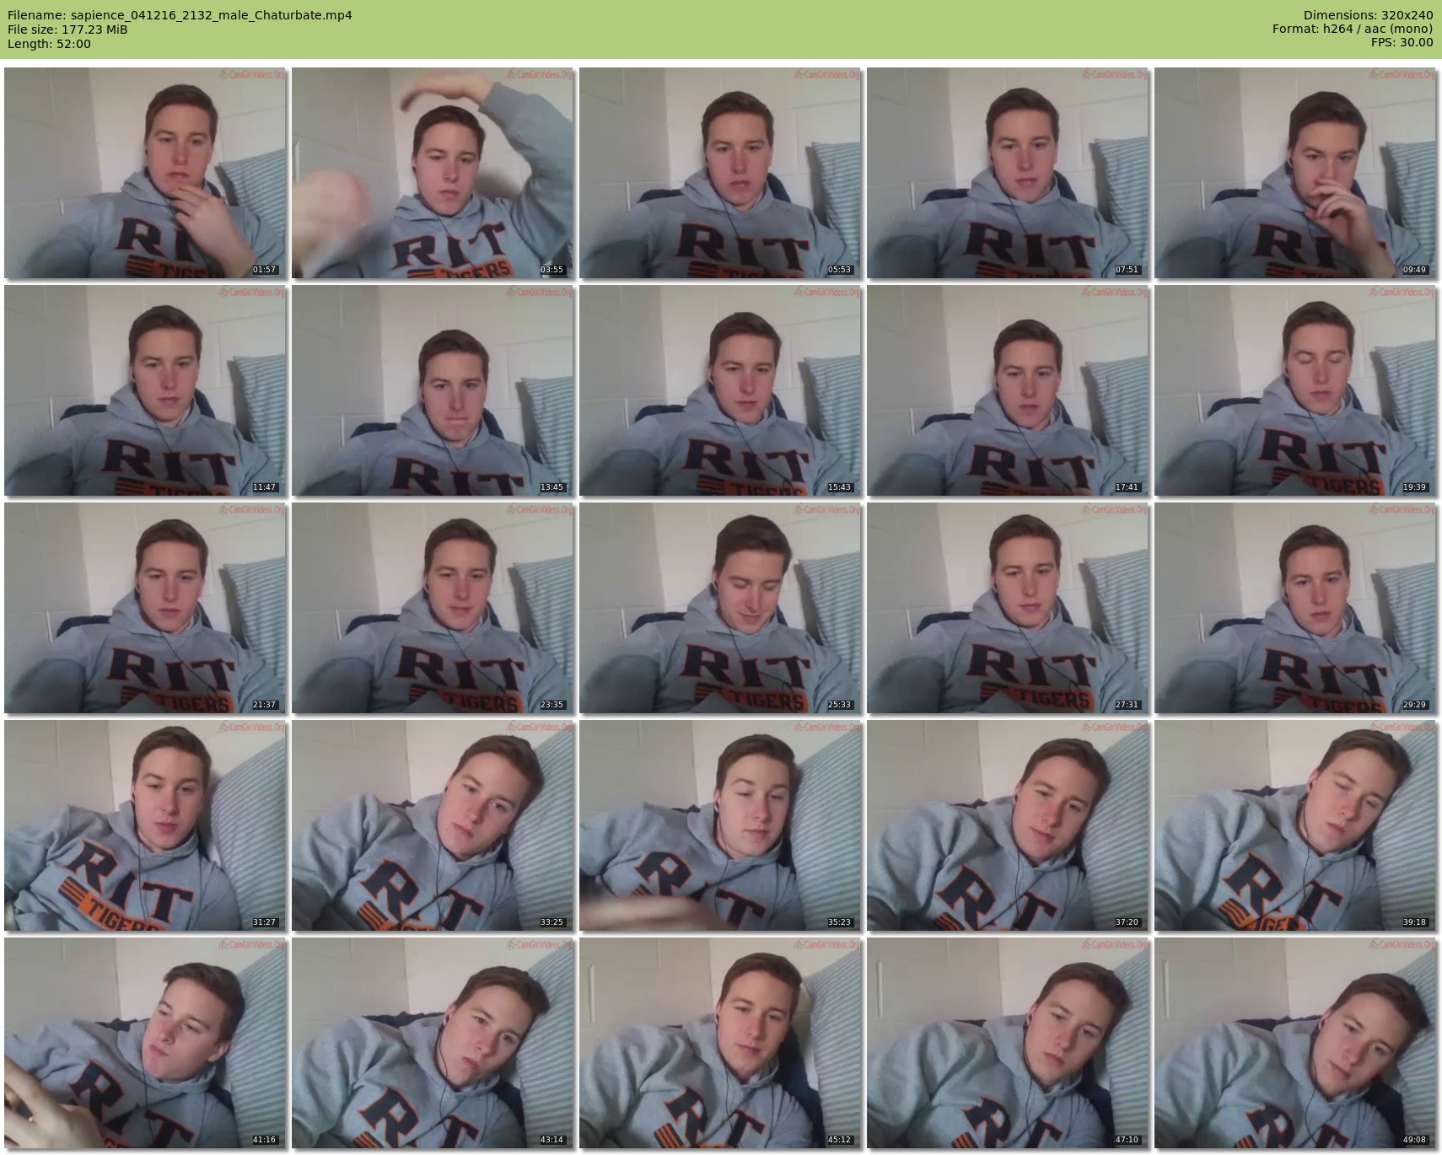This screenshot has width=1442, height=1155.
Task: Select the frame stamped 17:41
Action: click(1008, 390)
